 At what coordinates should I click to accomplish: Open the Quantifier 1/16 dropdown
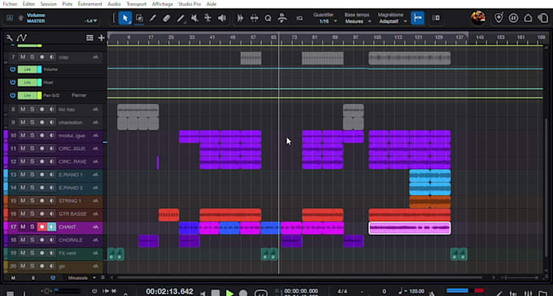tap(328, 21)
